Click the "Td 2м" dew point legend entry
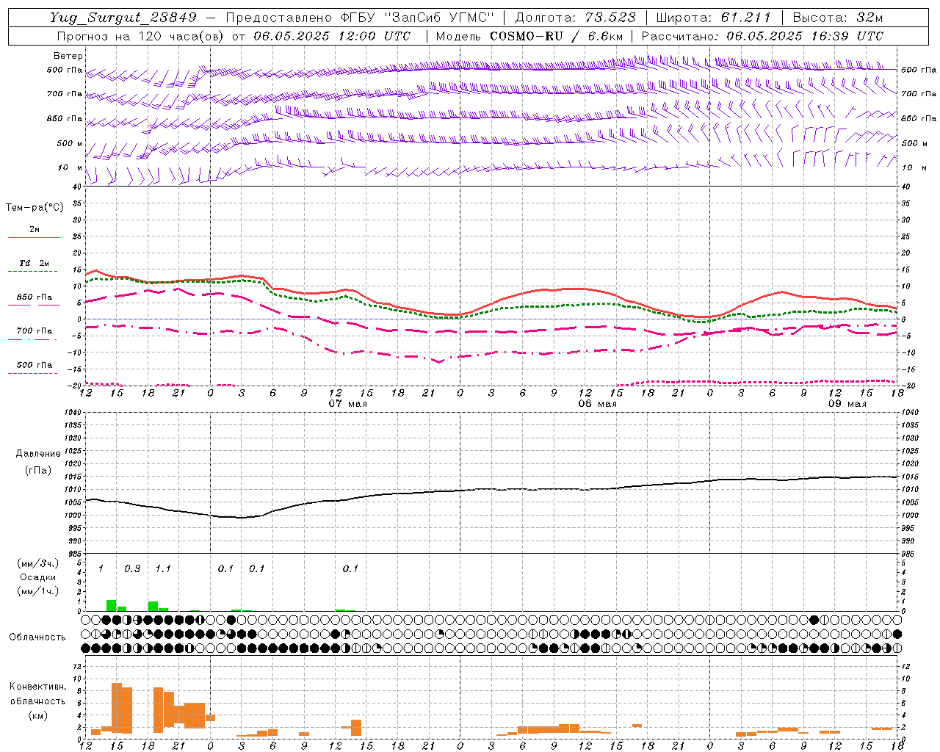The width and height of the screenshot is (940, 752). point(35,263)
